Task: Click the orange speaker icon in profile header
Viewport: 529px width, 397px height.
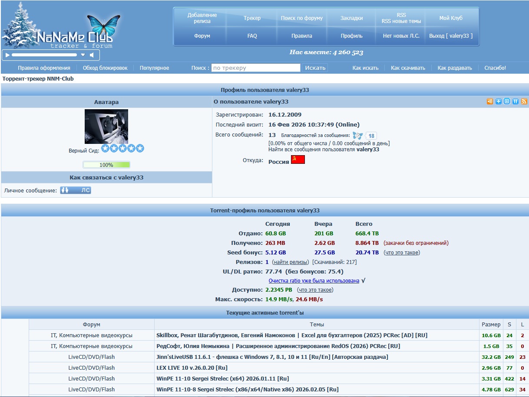Action: tap(490, 101)
